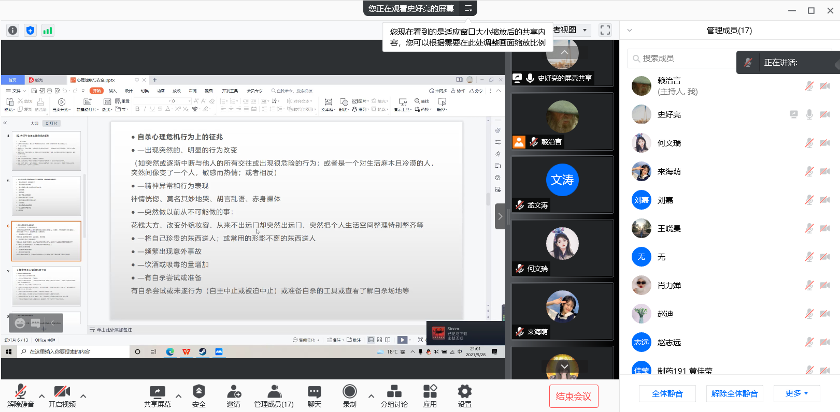This screenshot has width=840, height=412.
Task: Open the 应用 apps panel
Action: (x=430, y=396)
